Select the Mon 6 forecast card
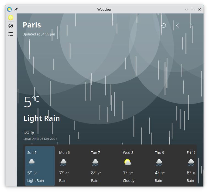This screenshot has height=192, width=209. [72, 166]
